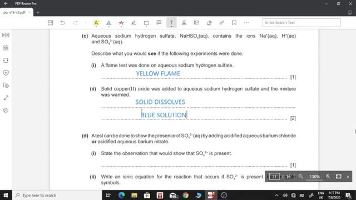This screenshot has width=356, height=200.
Task: Open Microsoft Store from taskbar
Action: [147, 195]
